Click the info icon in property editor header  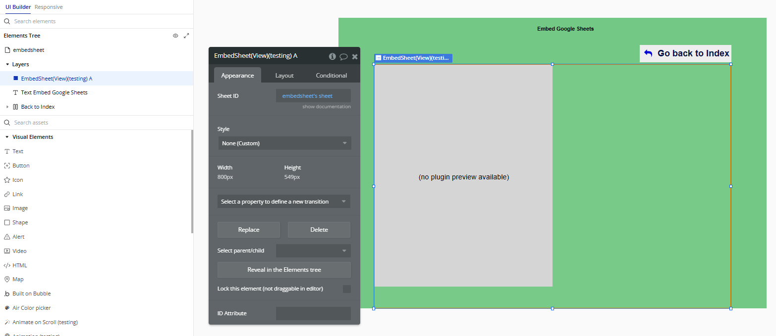coord(333,56)
